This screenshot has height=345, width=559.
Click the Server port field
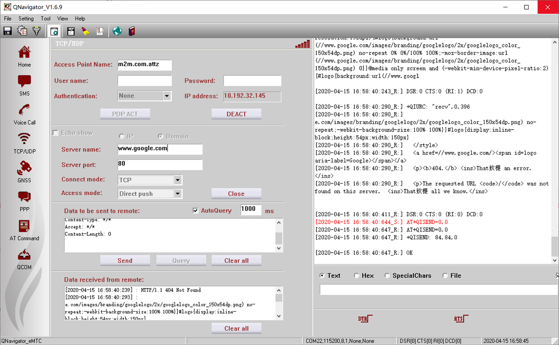(160, 165)
